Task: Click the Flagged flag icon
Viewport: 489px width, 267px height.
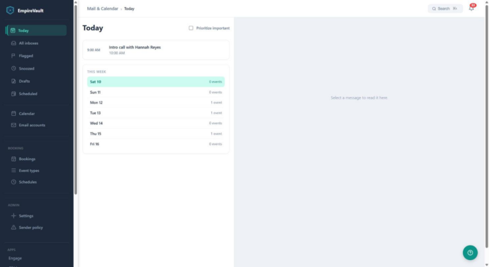Action: click(x=13, y=55)
